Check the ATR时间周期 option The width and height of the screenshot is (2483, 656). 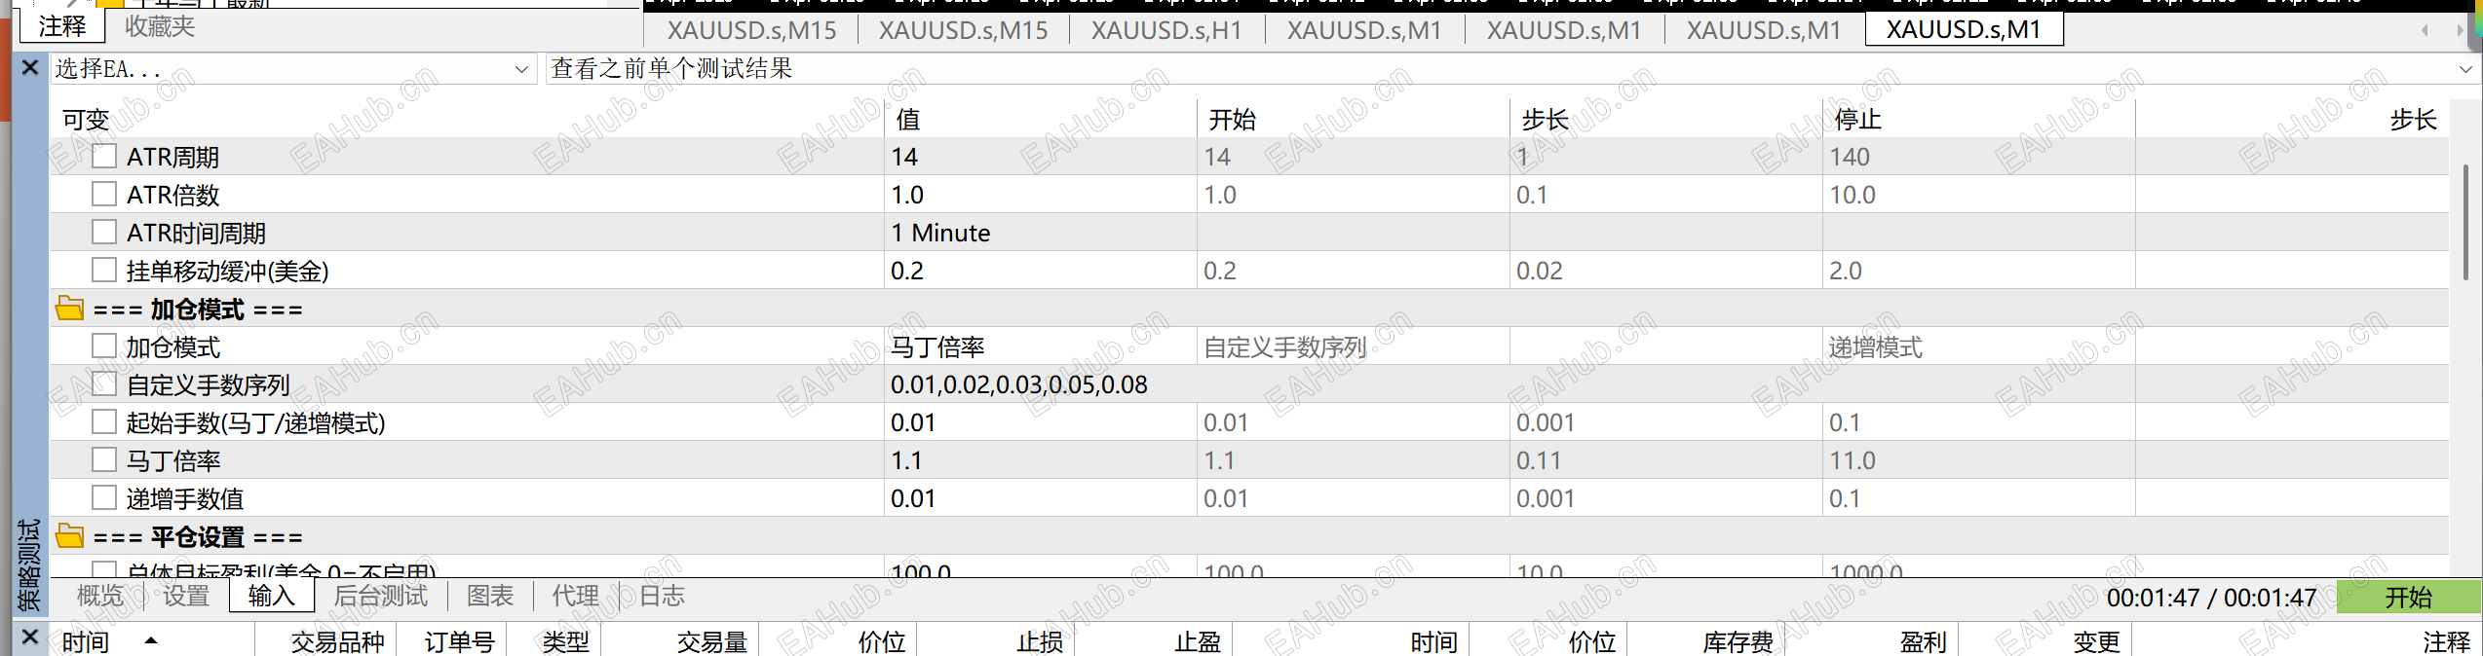(104, 232)
